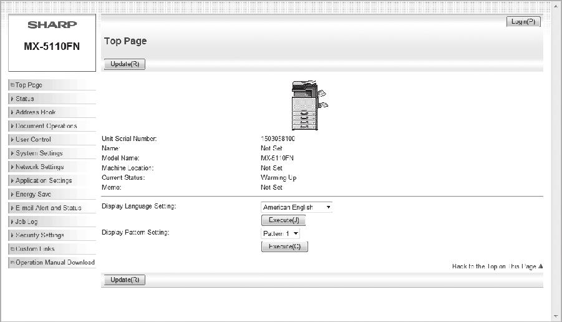Open Custom Links page

52,249
